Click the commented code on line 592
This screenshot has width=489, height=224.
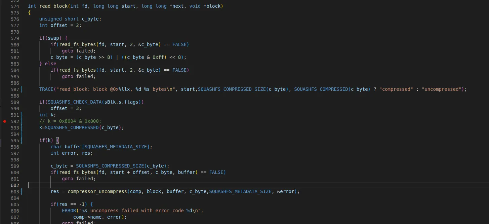70,121
